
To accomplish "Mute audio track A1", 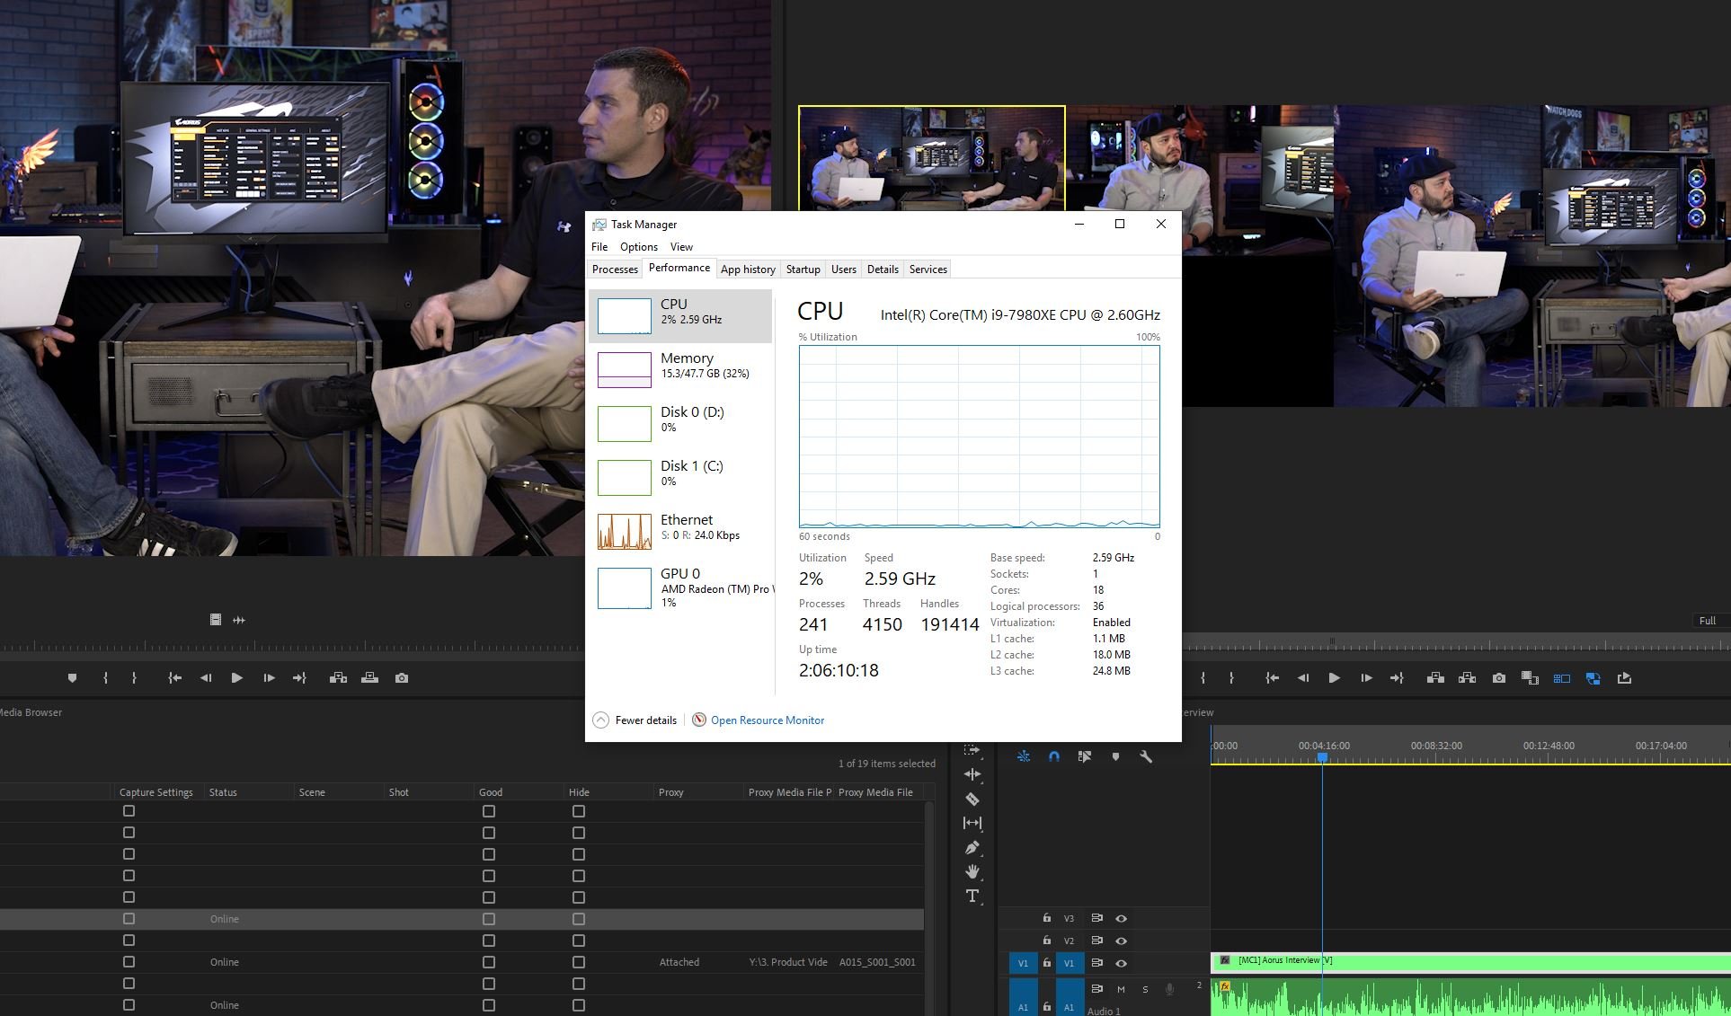I will (x=1121, y=989).
